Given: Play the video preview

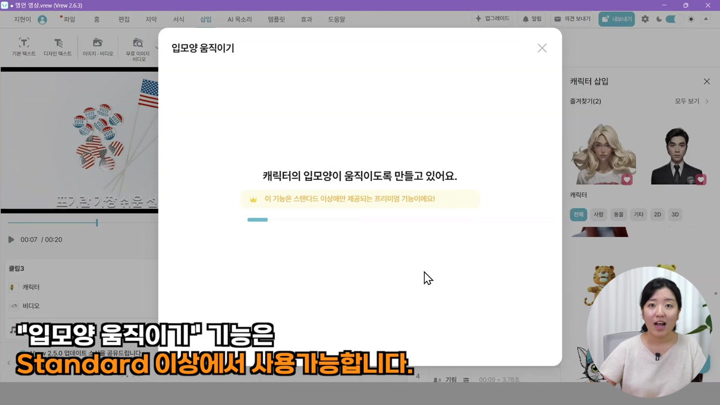Looking at the screenshot, I should click(x=11, y=239).
